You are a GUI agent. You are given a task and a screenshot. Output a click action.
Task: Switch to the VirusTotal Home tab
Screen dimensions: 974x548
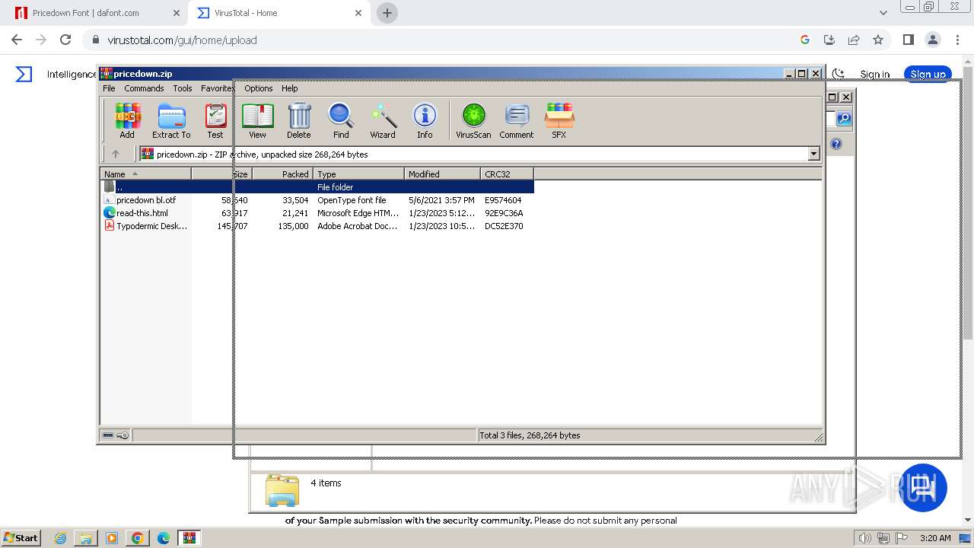[278, 13]
